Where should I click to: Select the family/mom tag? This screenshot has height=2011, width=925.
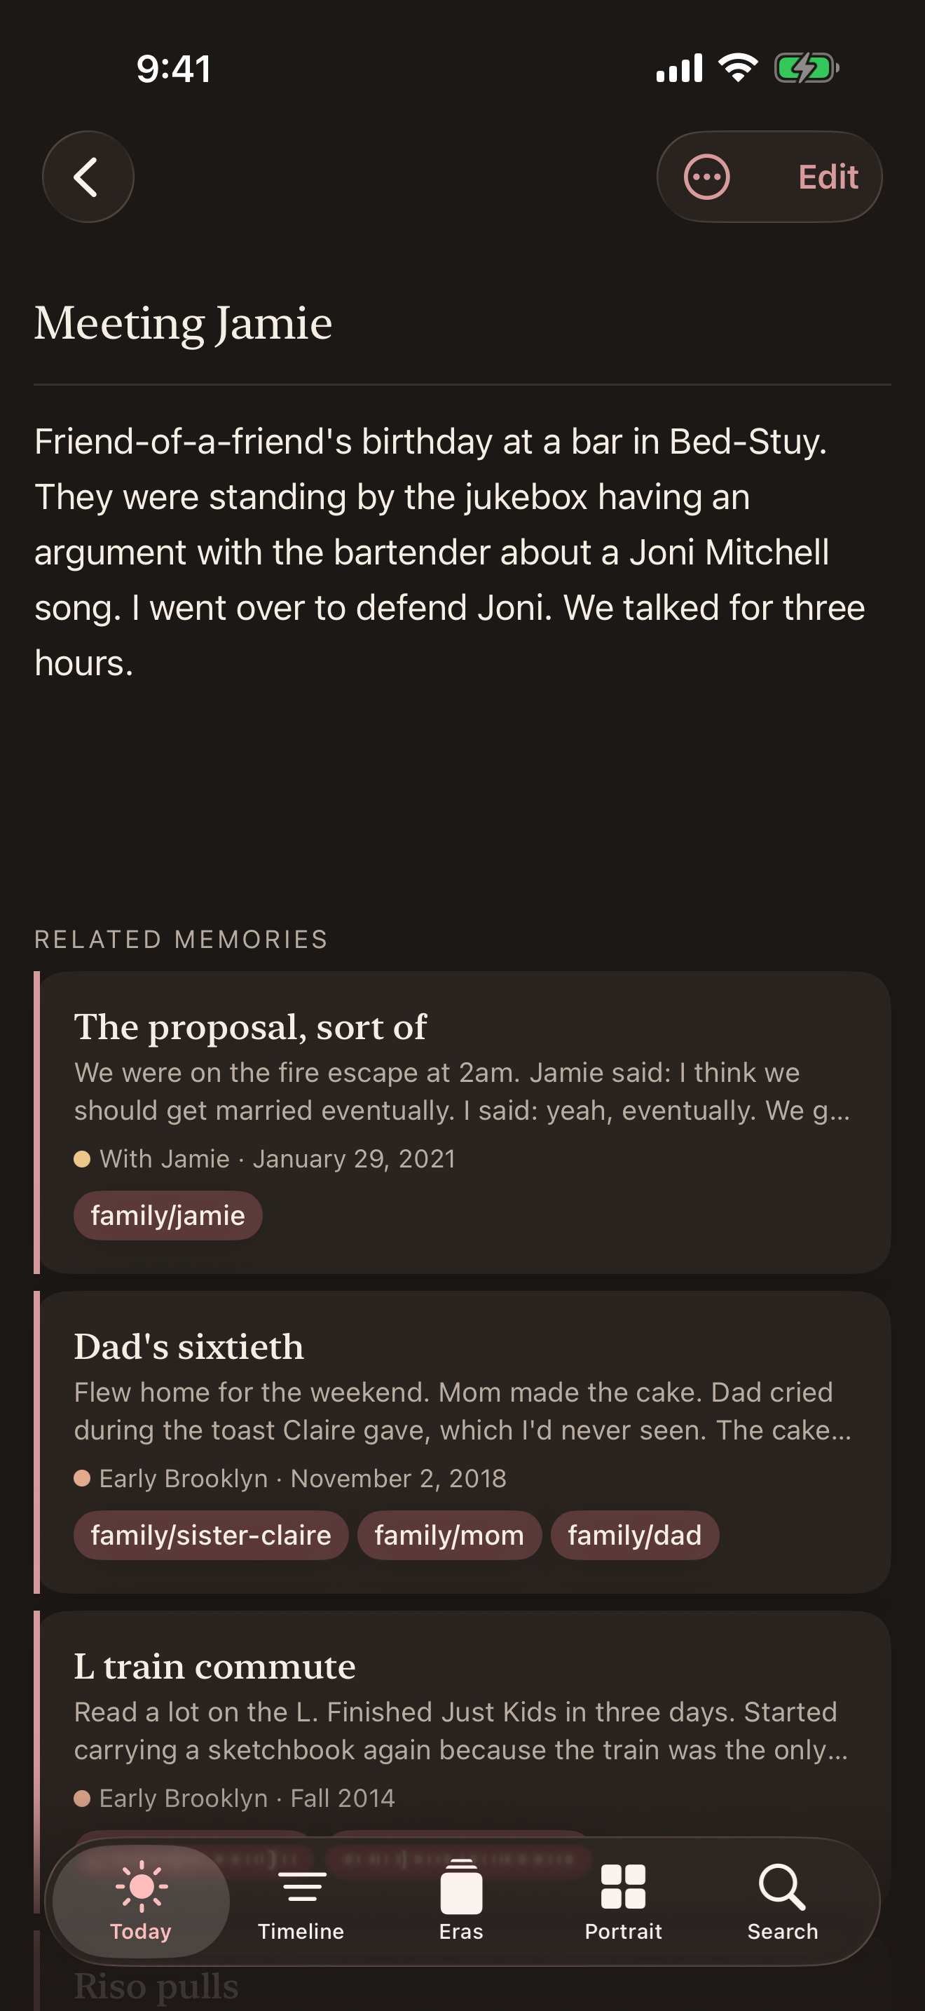click(449, 1534)
